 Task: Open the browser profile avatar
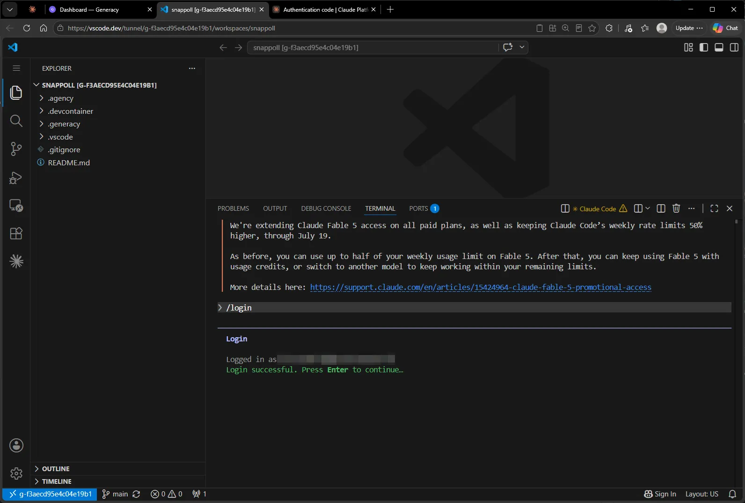pos(662,28)
